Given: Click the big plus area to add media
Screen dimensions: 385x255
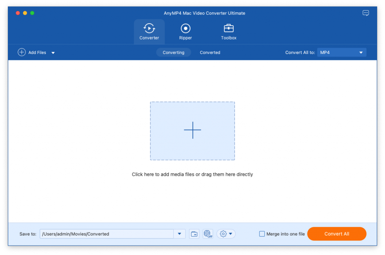Looking at the screenshot, I should click(192, 131).
